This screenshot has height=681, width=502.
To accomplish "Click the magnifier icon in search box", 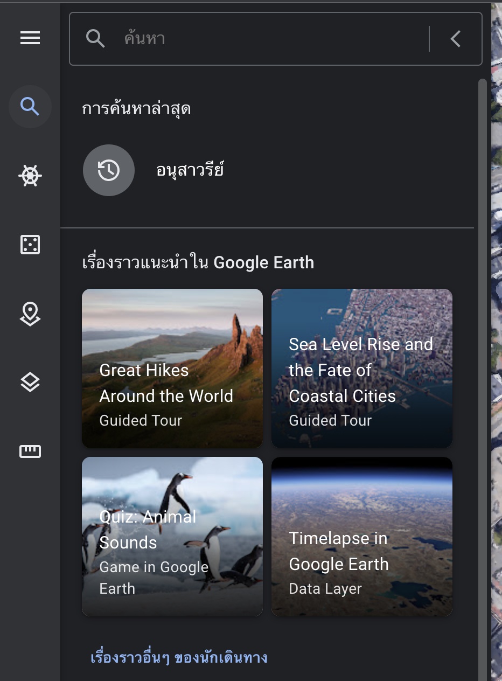I will coord(95,39).
